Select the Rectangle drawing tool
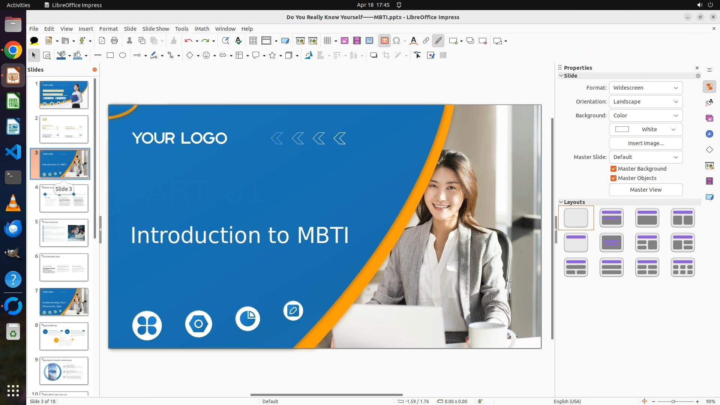The image size is (720, 405). coord(110,55)
